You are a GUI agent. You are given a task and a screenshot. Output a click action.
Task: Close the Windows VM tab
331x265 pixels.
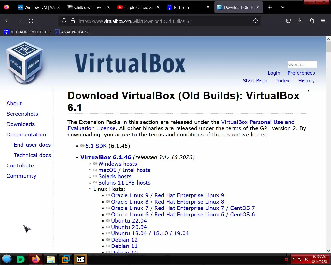[58, 7]
